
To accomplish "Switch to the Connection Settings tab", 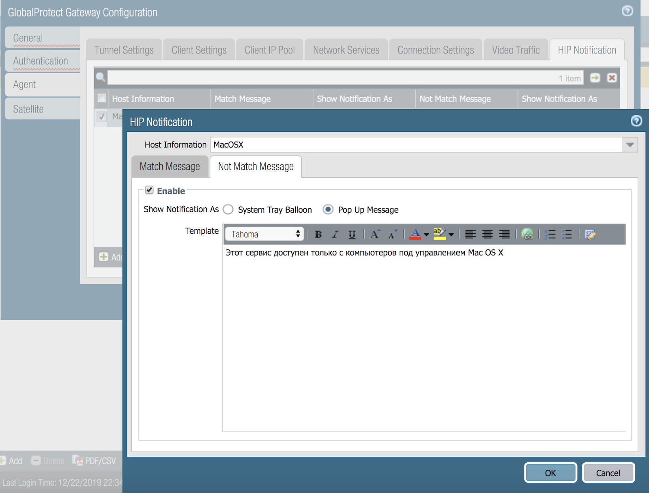I will click(436, 50).
